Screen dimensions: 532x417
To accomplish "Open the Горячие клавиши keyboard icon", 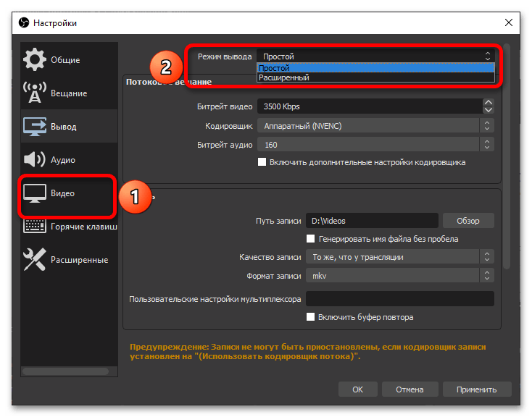I will 35,226.
